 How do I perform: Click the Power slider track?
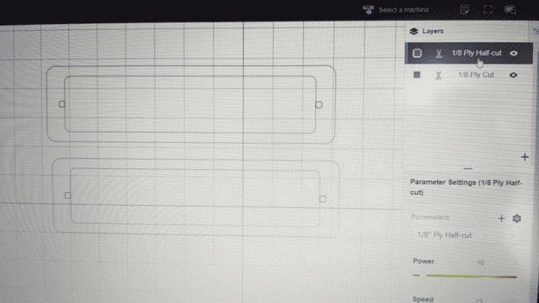pyautogui.click(x=465, y=276)
